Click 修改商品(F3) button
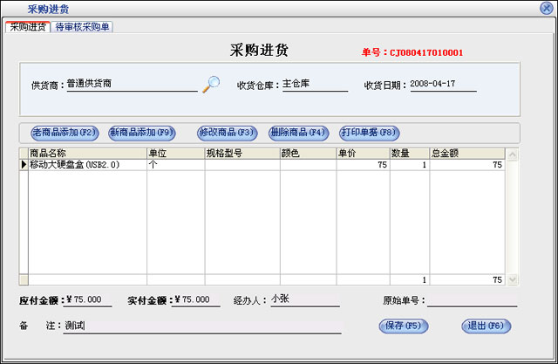Screen dimensions: 558x364 (227, 133)
